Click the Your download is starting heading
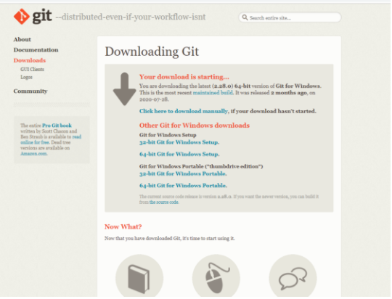 point(184,77)
